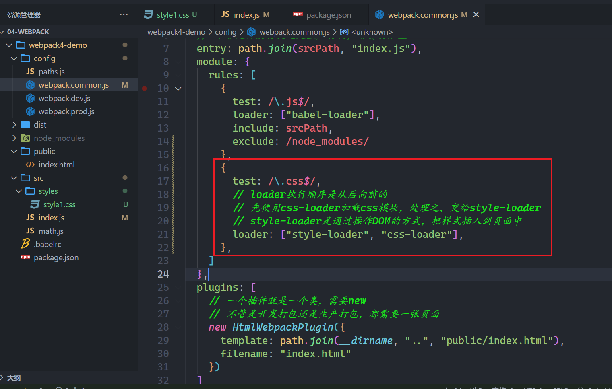The height and width of the screenshot is (389, 612).
Task: Expand the dist folder
Action: [x=14, y=125]
